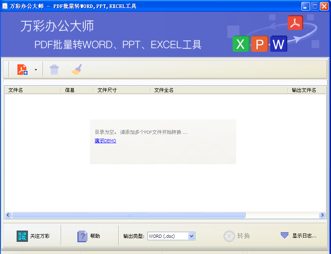
Task: Click the 关注万彩 QR code icon
Action: [22, 236]
